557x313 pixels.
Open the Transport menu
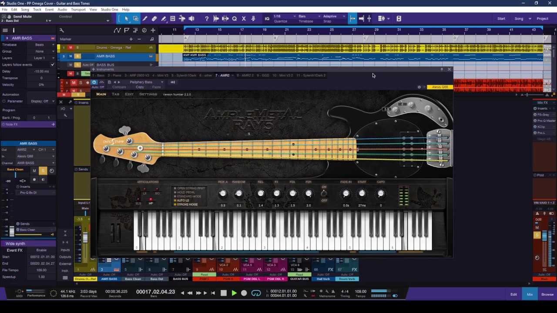point(78,10)
